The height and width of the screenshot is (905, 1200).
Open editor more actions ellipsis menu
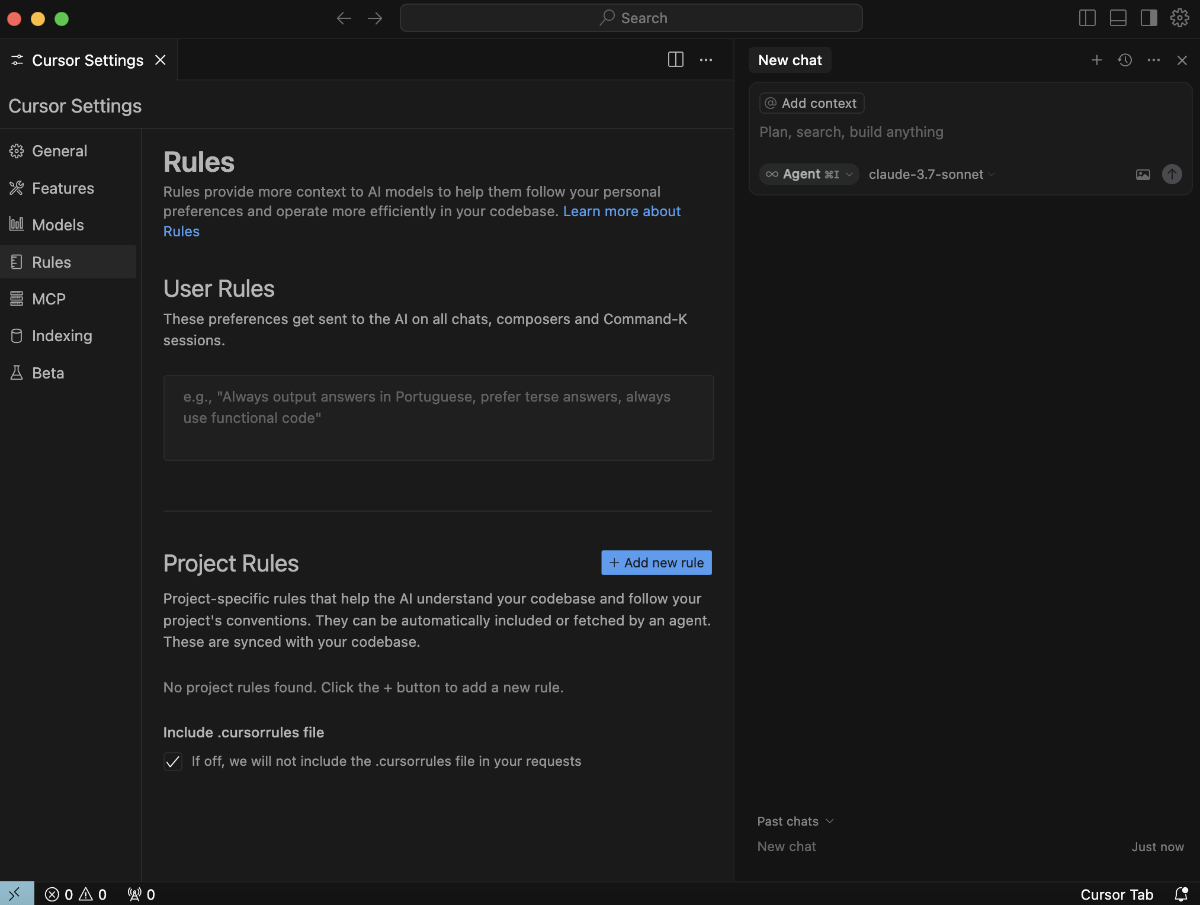point(706,60)
